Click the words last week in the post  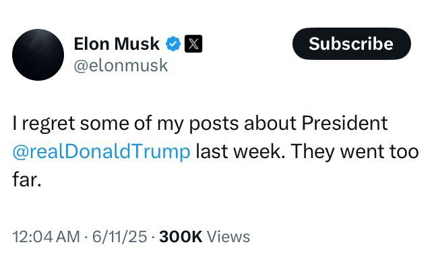coord(240,151)
